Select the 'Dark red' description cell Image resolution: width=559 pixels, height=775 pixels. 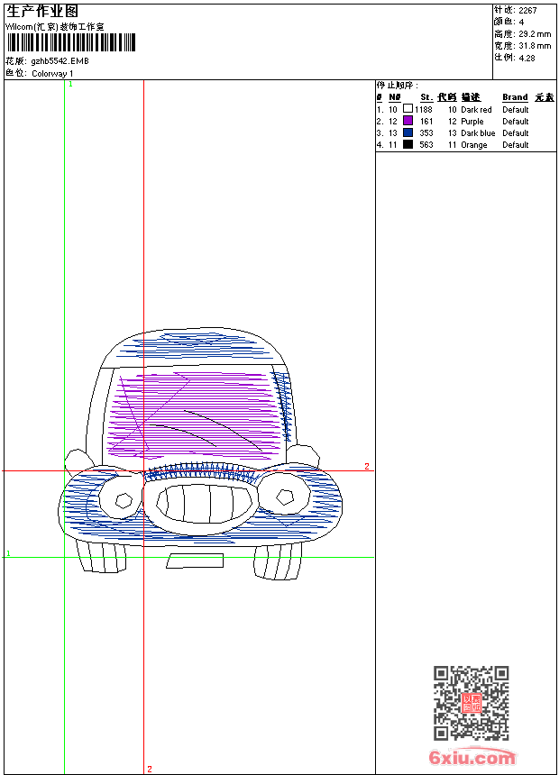(476, 110)
